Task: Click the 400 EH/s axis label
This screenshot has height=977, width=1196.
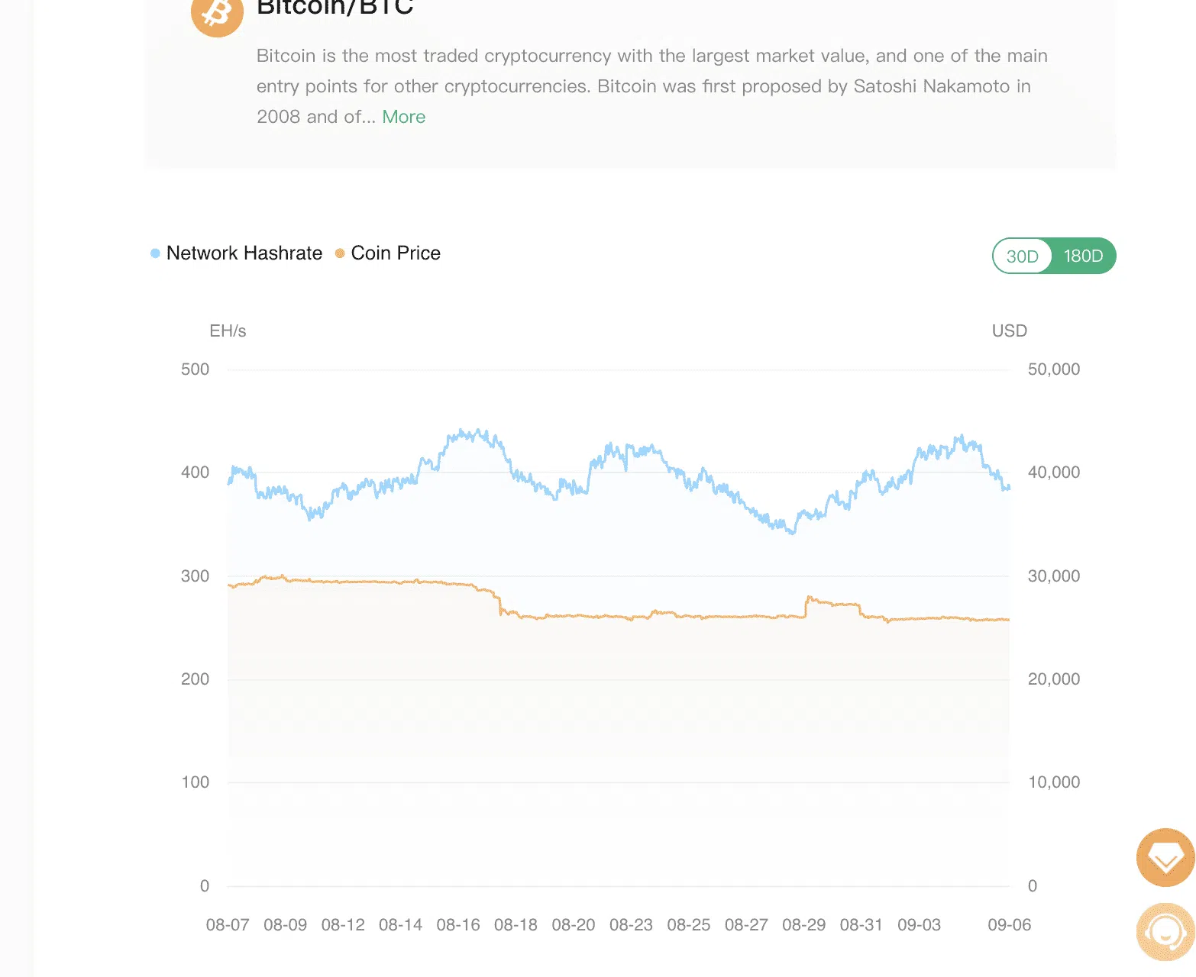Action: point(196,472)
